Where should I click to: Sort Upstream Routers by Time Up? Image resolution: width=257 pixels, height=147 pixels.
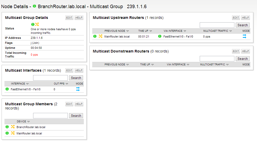click(145, 31)
